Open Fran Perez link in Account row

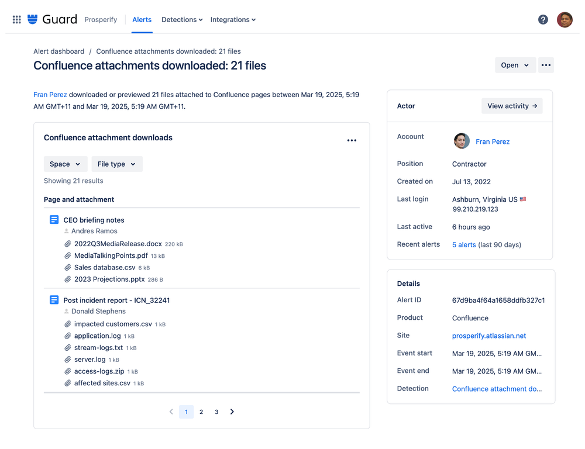[x=493, y=141]
